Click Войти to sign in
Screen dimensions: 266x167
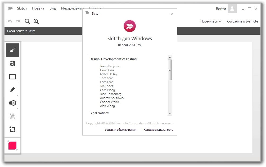[221, 9]
